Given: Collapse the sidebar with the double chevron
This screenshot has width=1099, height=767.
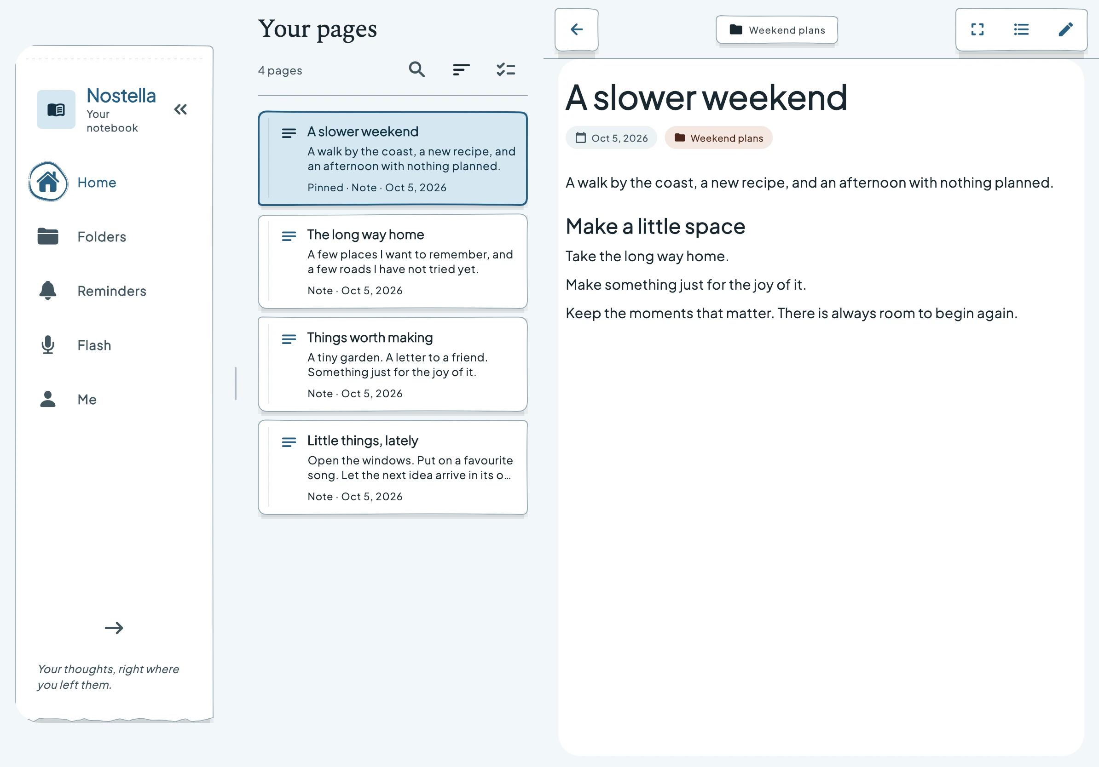Looking at the screenshot, I should 180,109.
